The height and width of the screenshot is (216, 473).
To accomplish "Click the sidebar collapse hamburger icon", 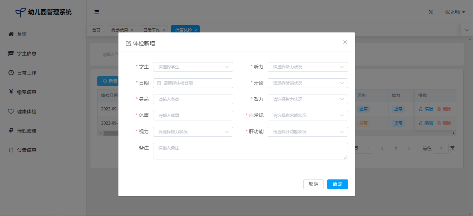I will point(97,12).
